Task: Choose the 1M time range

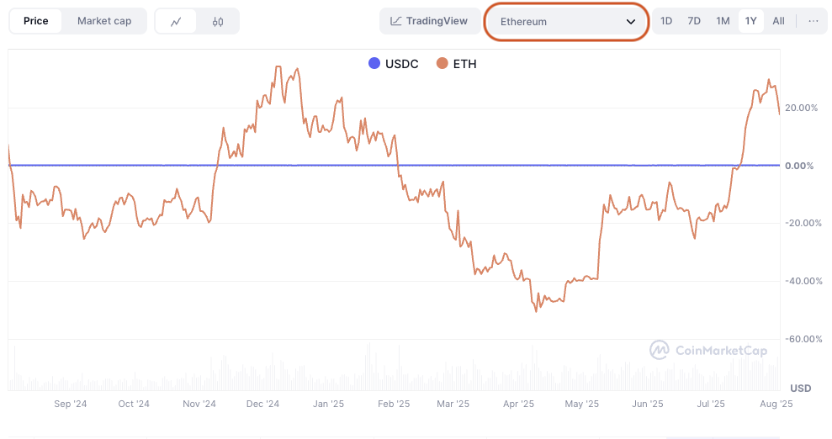Action: pos(723,21)
